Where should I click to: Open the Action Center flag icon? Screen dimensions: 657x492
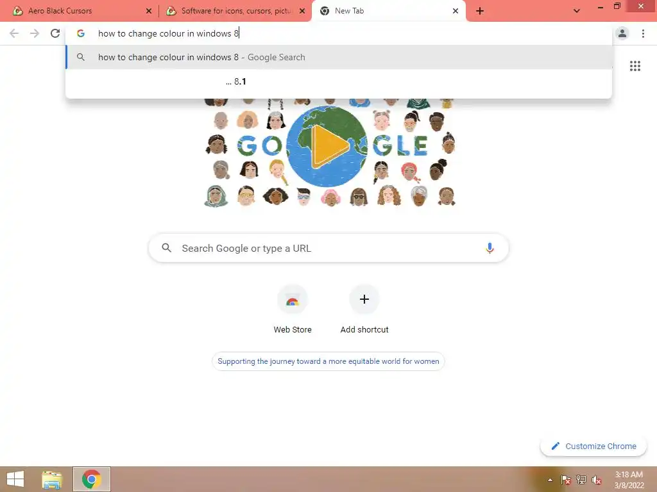tap(565, 480)
